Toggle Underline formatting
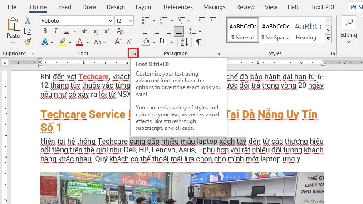 coord(66,31)
